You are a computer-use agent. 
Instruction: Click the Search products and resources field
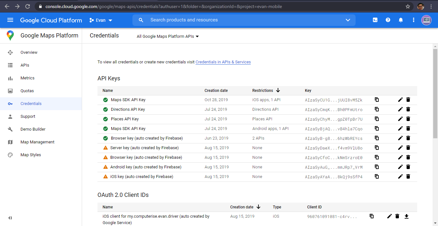(x=244, y=20)
